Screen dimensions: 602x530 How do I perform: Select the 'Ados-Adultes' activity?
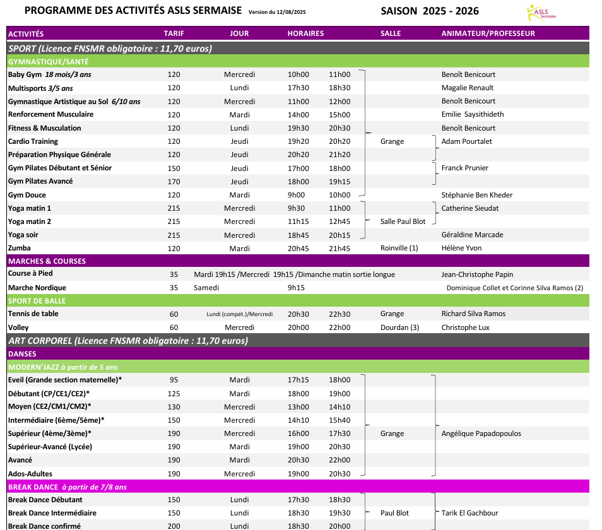coord(30,474)
